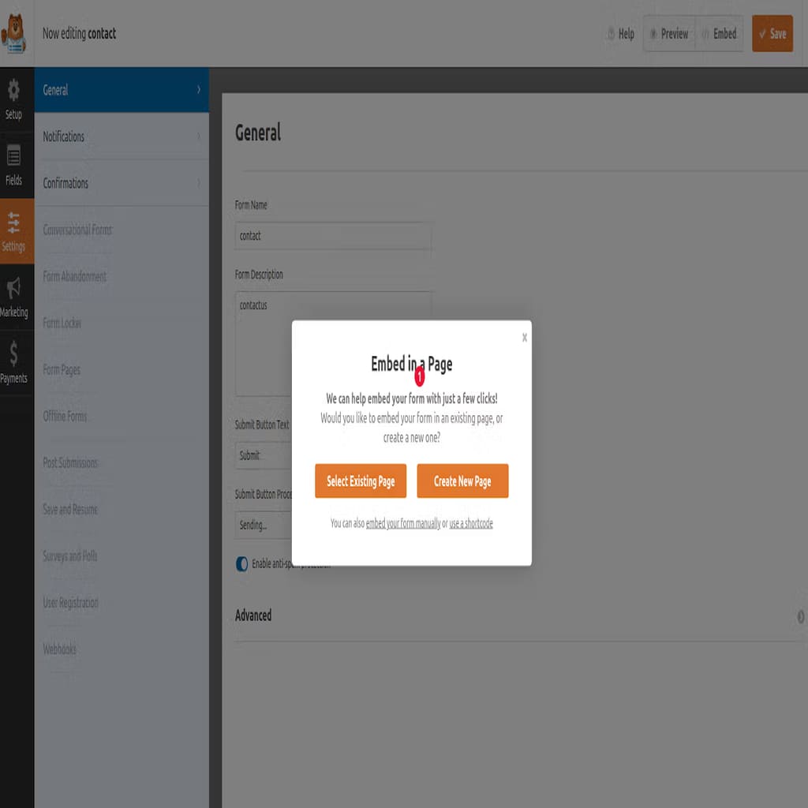Expand the Notifications chevron arrow
This screenshot has height=808, width=808.
pos(199,137)
